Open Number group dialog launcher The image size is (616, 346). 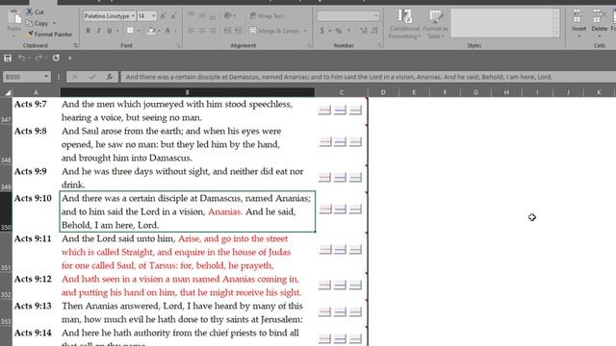click(379, 45)
